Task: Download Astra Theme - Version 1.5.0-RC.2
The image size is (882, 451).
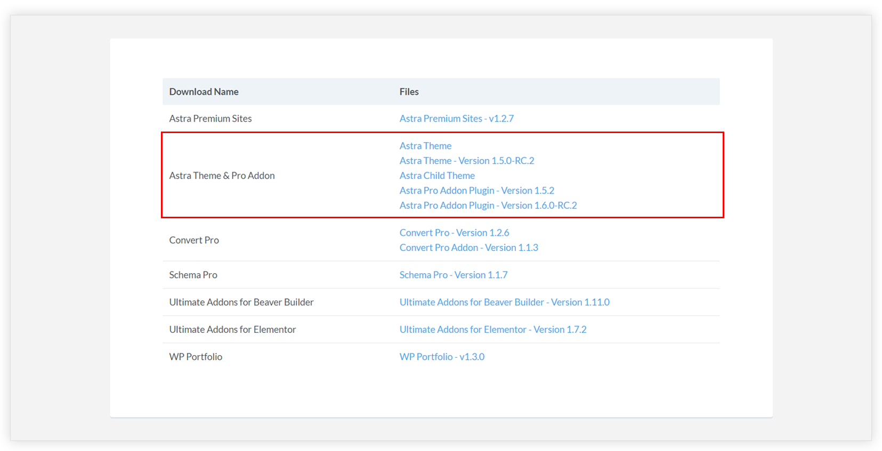Action: [x=467, y=161]
